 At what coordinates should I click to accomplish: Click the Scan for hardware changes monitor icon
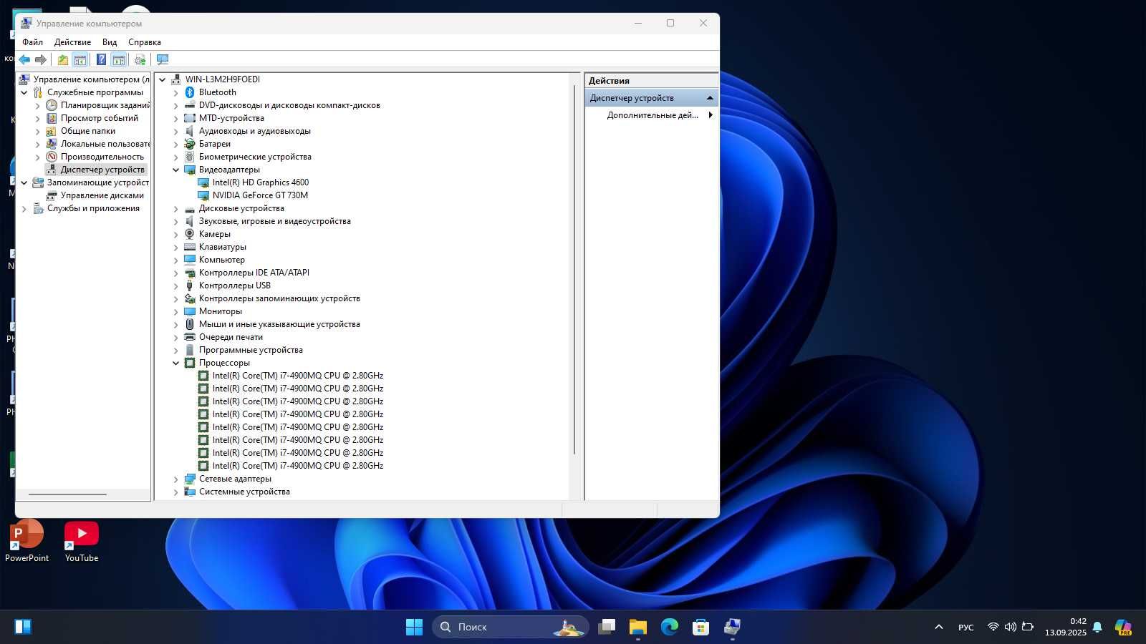(x=163, y=59)
